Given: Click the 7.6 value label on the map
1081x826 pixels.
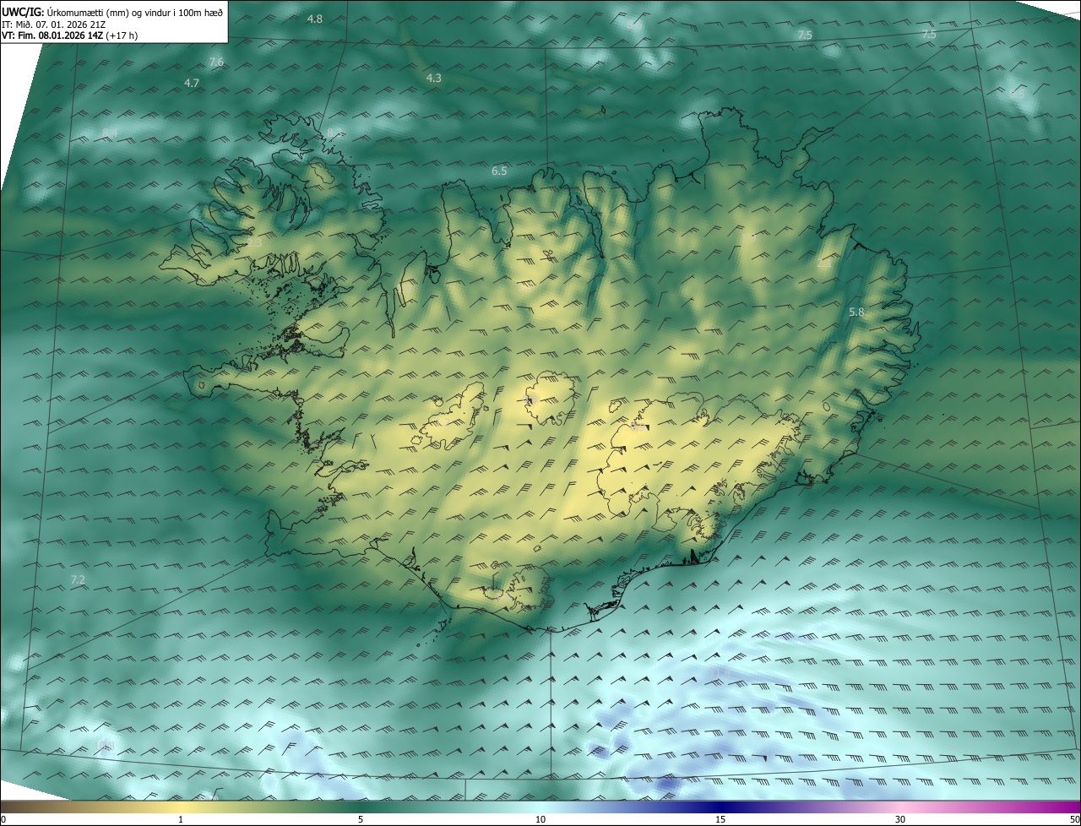Looking at the screenshot, I should point(216,62).
